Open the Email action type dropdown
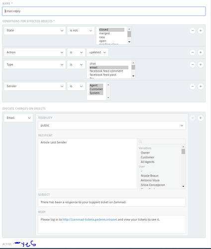 (18, 118)
